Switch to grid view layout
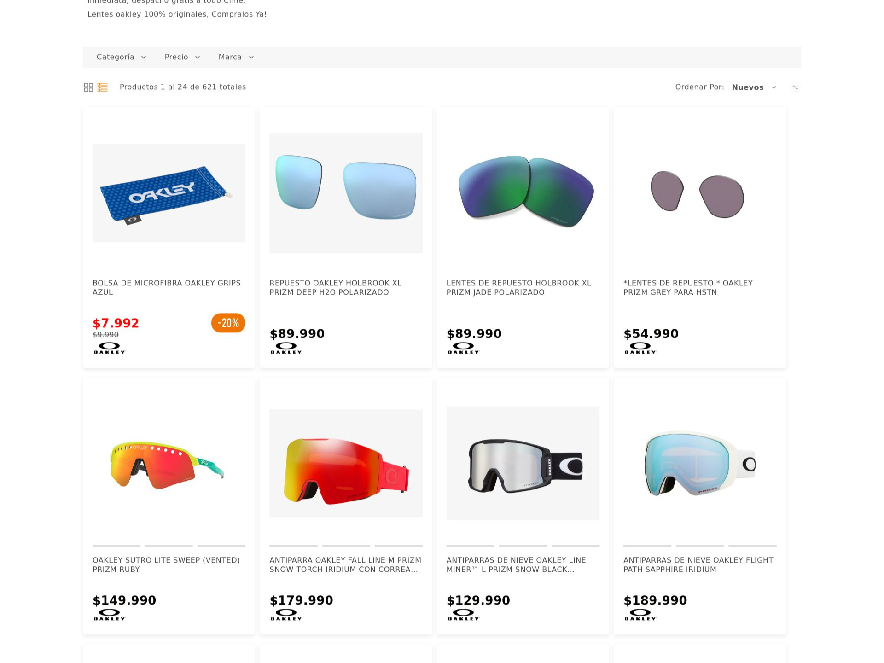 click(88, 87)
